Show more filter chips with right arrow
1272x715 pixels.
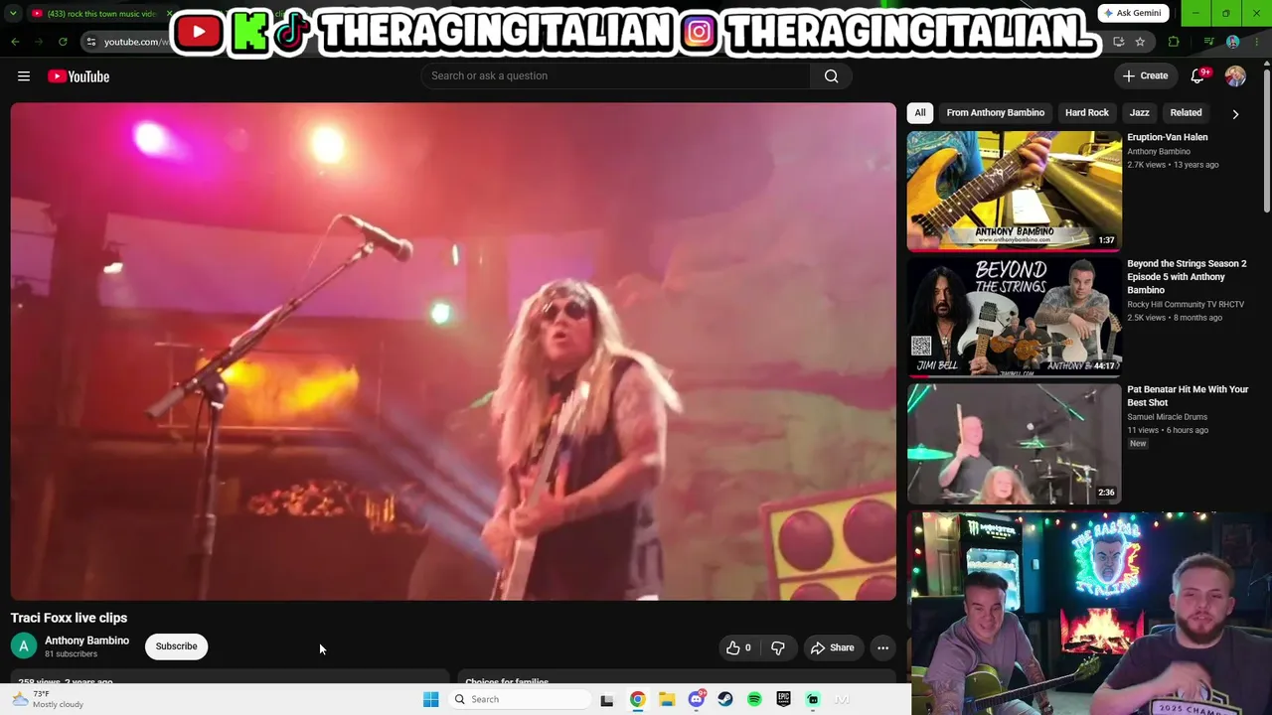[1235, 113]
